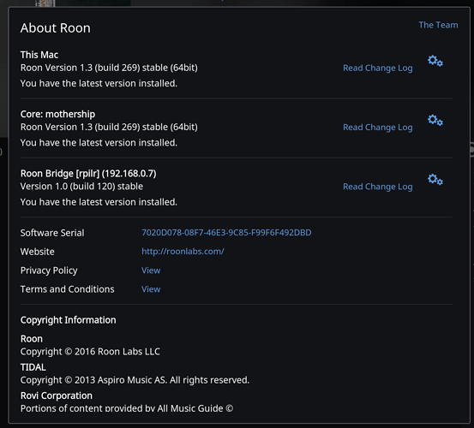Open the roonlabs.com website link

tap(183, 252)
